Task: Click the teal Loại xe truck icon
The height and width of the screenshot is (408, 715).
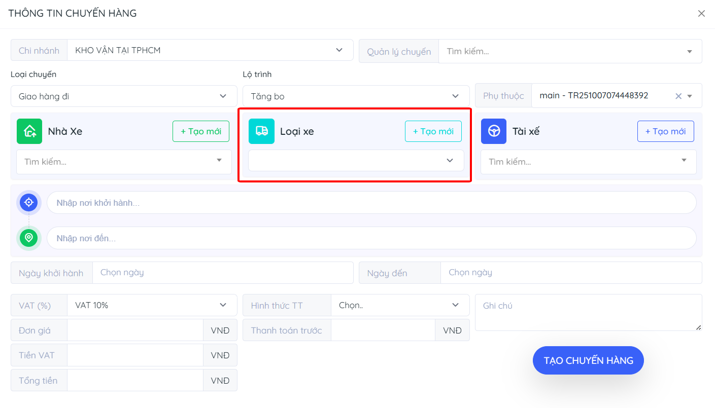Action: point(261,131)
